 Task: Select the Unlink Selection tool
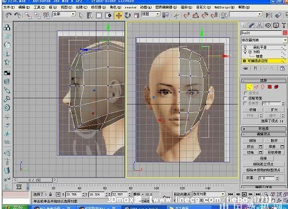[x=37, y=15]
